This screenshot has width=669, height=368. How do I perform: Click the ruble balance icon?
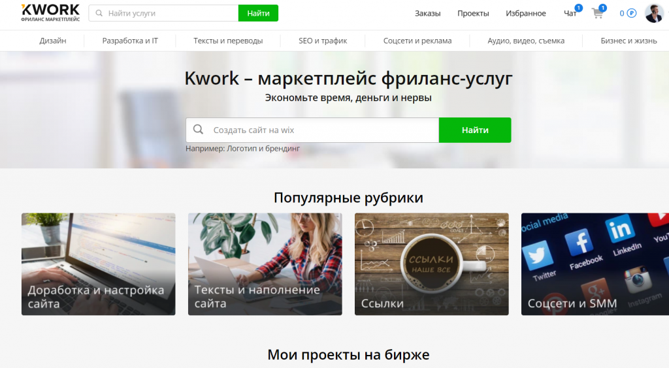tap(631, 13)
